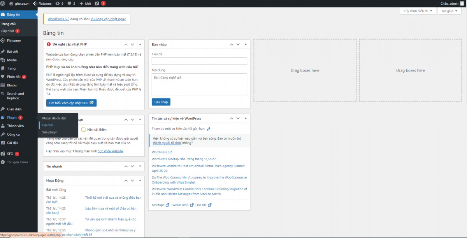
Task: Move the Tin nhanh widget down
Action: click(133, 166)
